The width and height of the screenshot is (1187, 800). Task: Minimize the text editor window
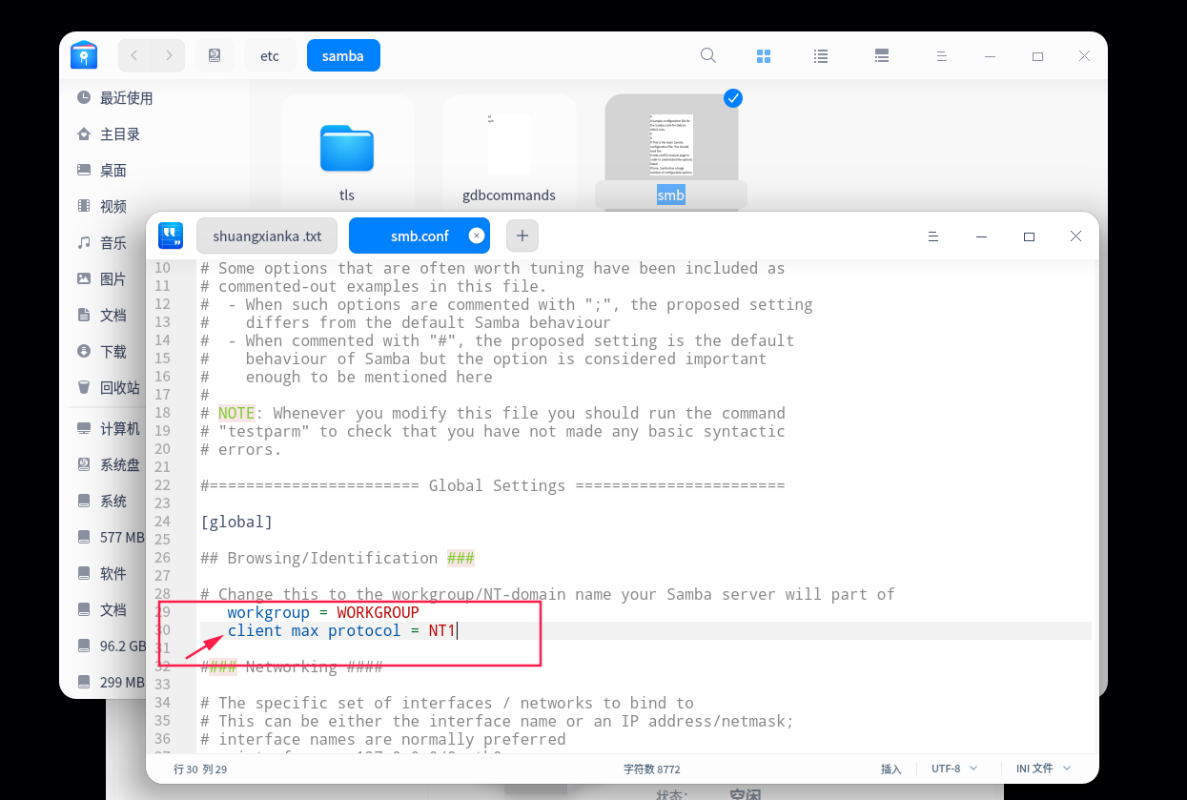pyautogui.click(x=981, y=236)
